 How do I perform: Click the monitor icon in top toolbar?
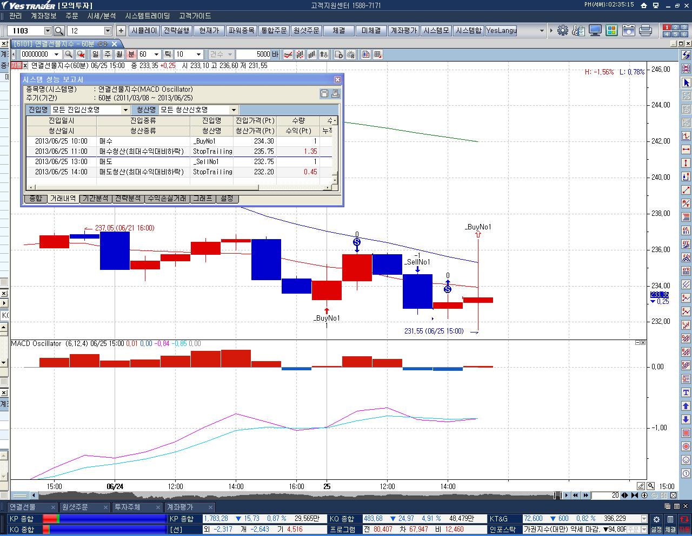point(595,31)
